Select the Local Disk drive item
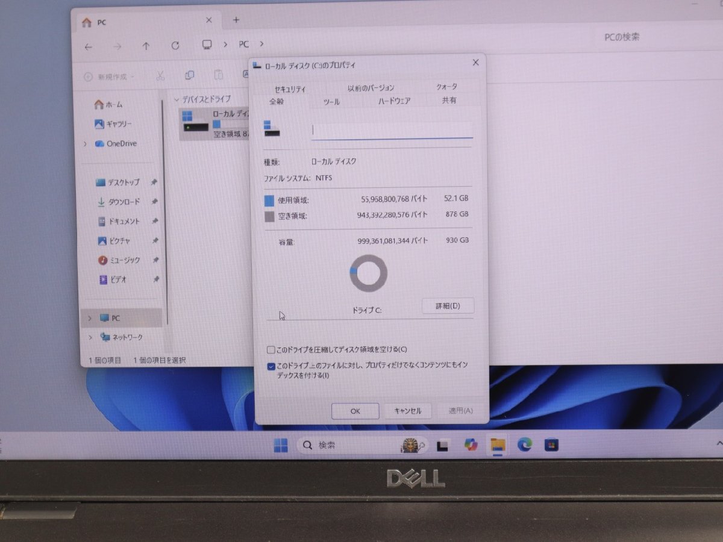 (216, 123)
